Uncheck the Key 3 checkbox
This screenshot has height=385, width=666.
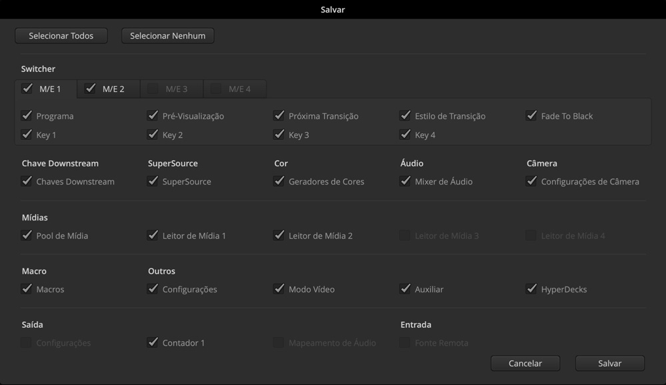click(x=279, y=135)
